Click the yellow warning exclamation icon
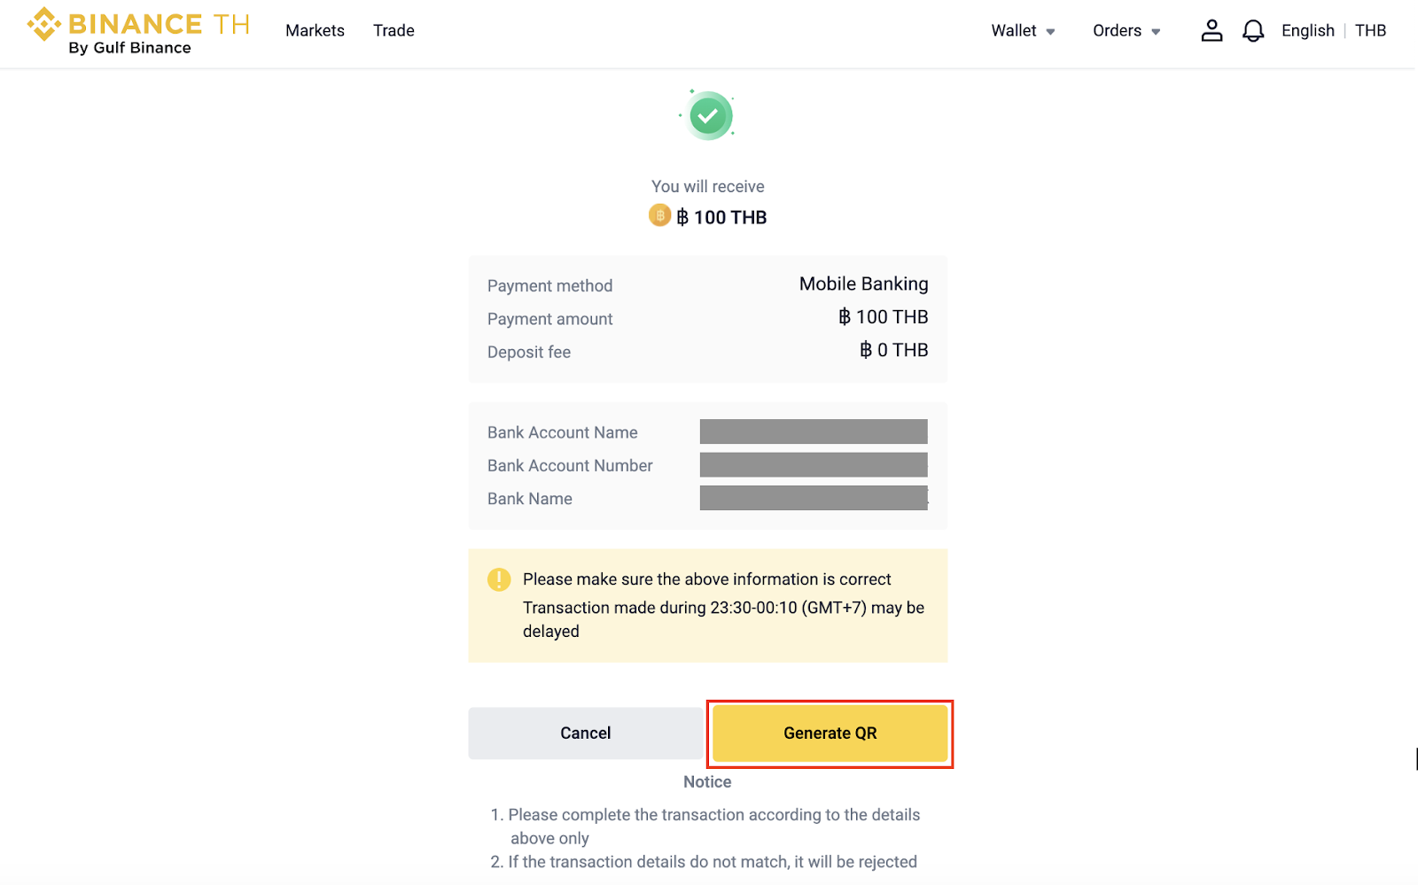The width and height of the screenshot is (1418, 885). (x=499, y=579)
